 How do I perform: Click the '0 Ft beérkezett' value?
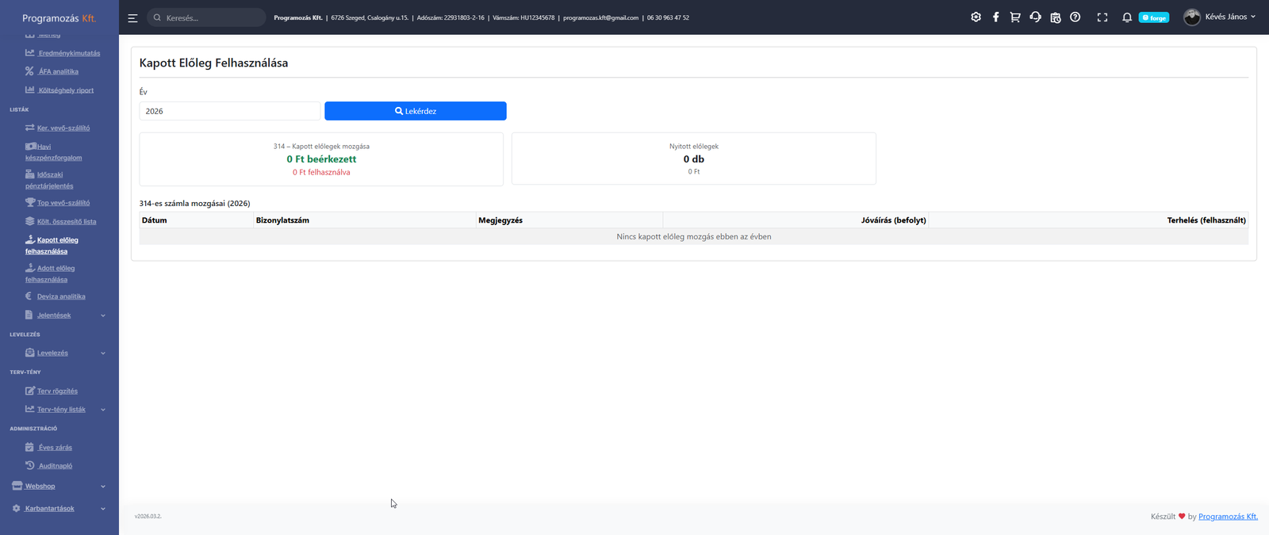tap(321, 159)
